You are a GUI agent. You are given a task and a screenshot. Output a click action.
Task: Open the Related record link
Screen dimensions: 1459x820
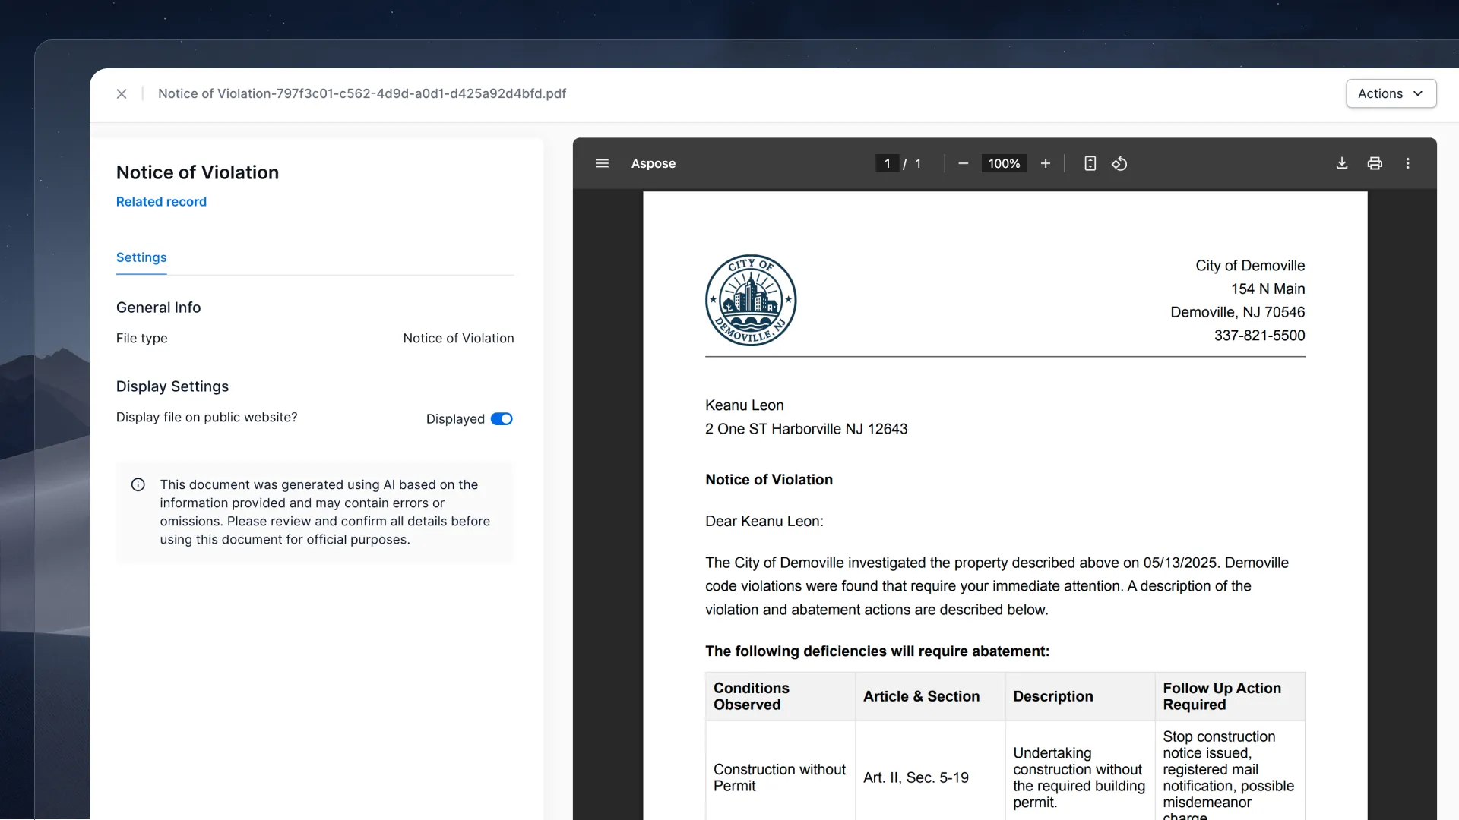click(x=161, y=201)
